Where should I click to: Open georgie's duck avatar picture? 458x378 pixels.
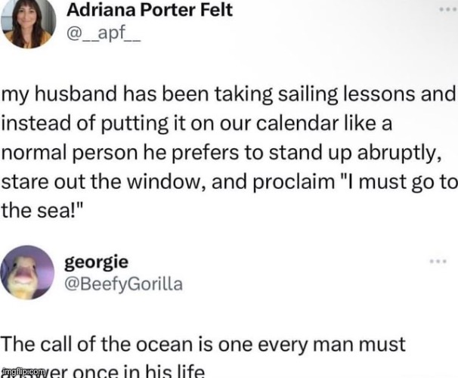[30, 272]
